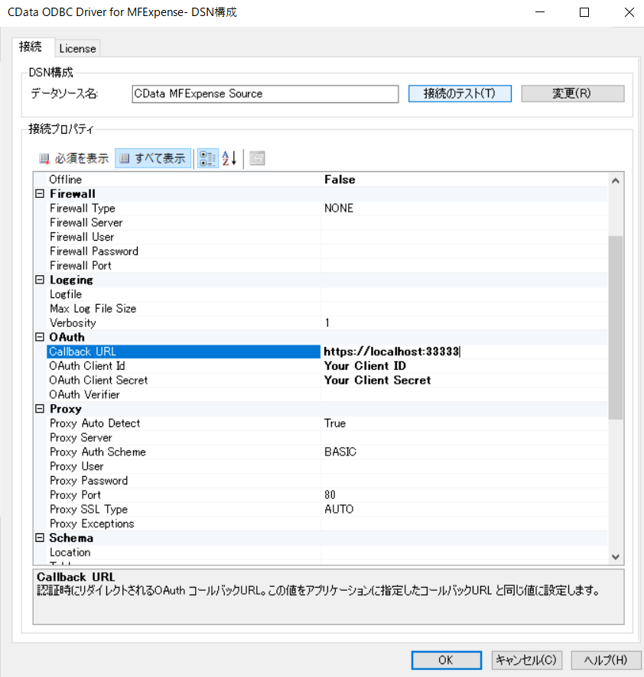This screenshot has height=677, width=644.
Task: Click the キャンセル(C) button
Action: [x=526, y=660]
